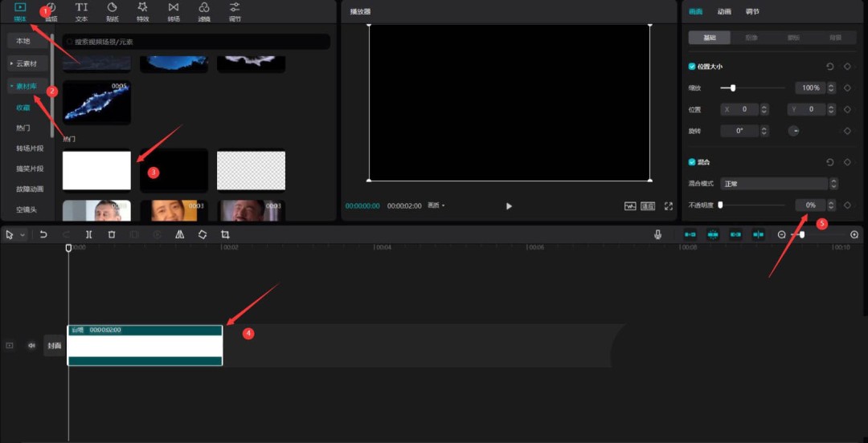Click the mirror flip icon in timeline toolbar
The image size is (868, 443).
pos(179,234)
